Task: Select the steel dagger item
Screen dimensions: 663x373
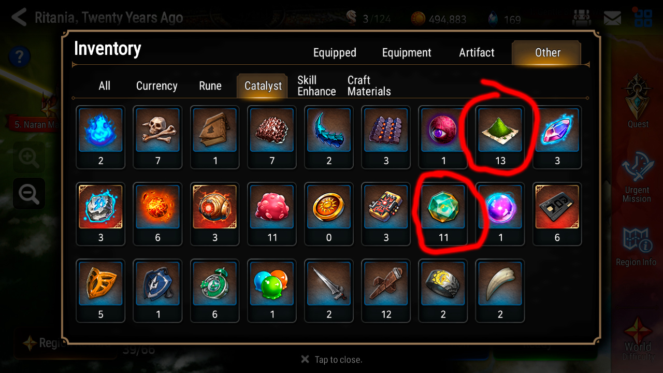Action: tap(329, 291)
